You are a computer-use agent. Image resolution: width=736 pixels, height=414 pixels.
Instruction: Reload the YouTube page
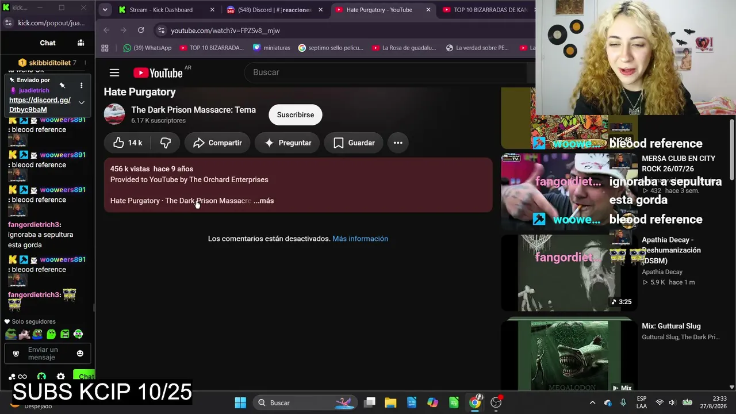click(x=141, y=30)
